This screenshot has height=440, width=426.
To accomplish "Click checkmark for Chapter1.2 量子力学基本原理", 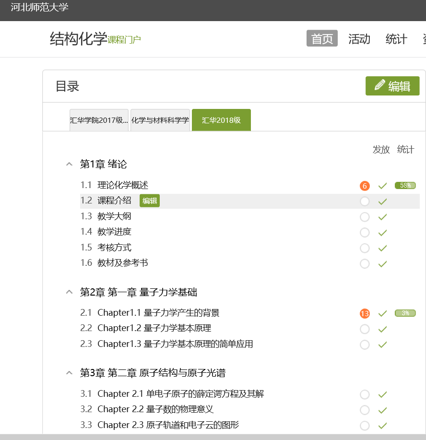I will click(382, 329).
